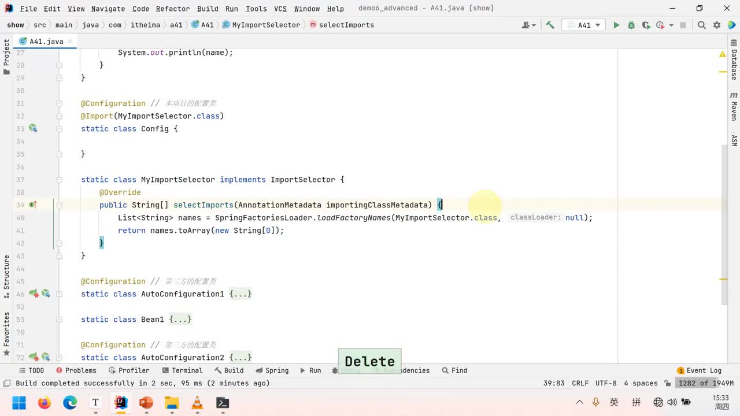
Task: Open the File menu
Action: click(28, 9)
